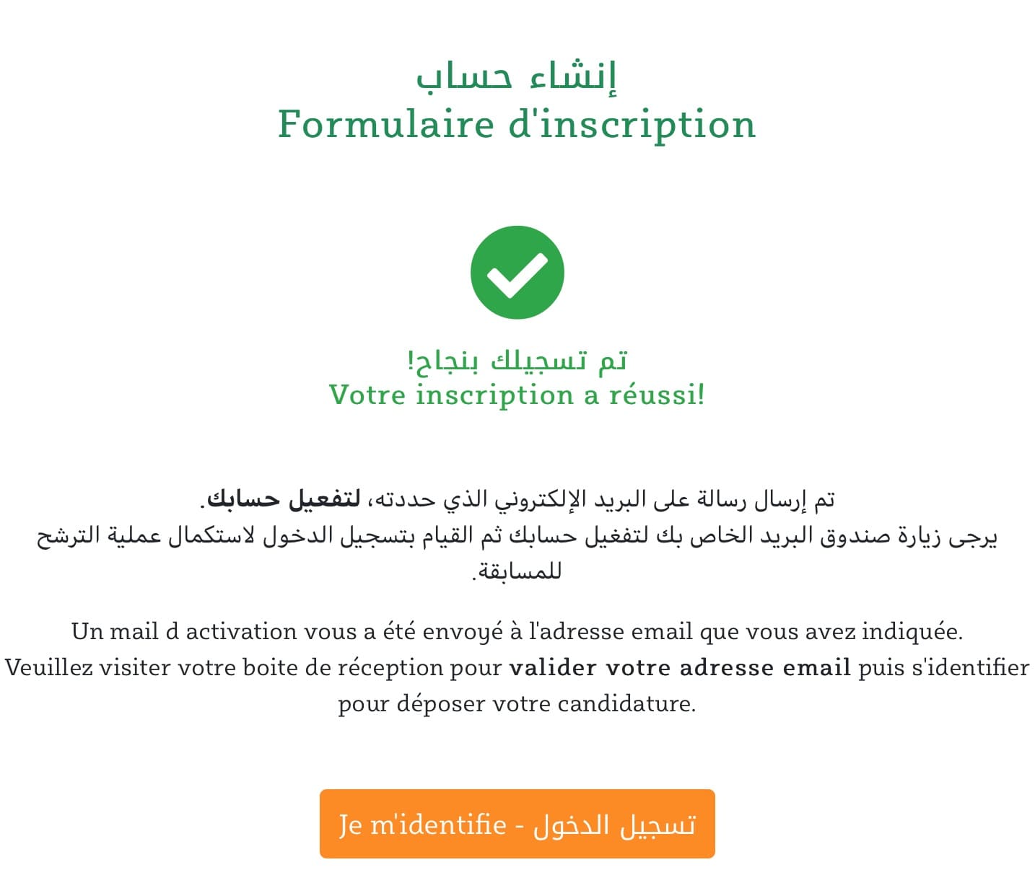
Task: Click 'Votre inscription a réussi!' message
Action: [x=517, y=395]
